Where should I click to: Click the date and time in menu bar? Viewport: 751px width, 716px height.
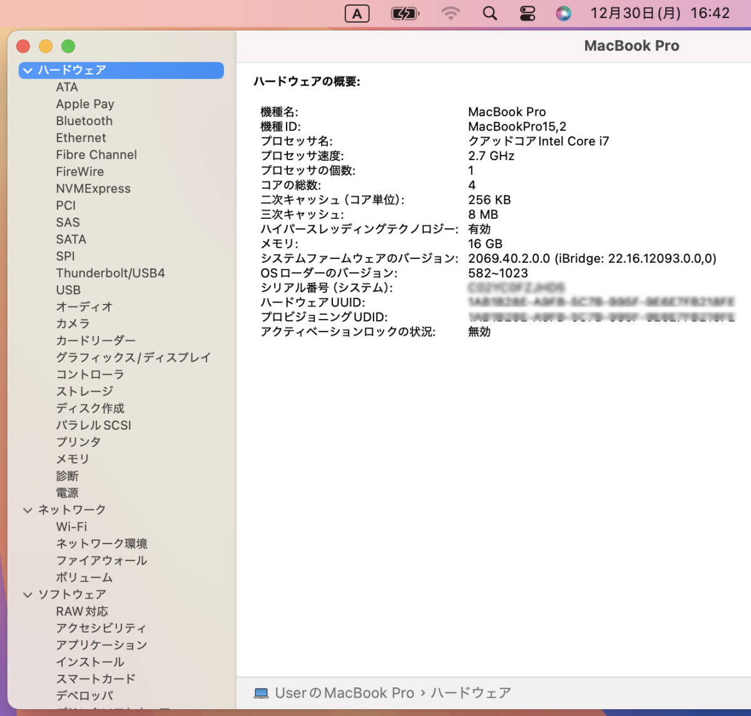pyautogui.click(x=660, y=14)
